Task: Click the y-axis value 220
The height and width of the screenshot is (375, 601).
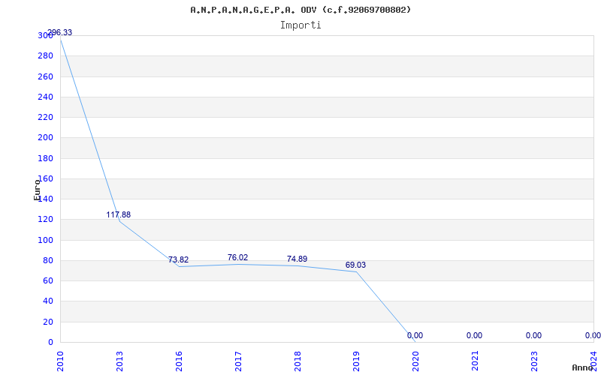Action: pyautogui.click(x=45, y=118)
